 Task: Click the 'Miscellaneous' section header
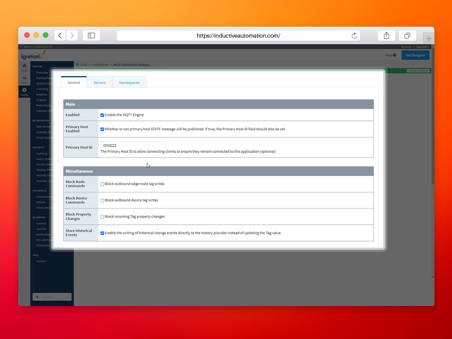pyautogui.click(x=218, y=171)
